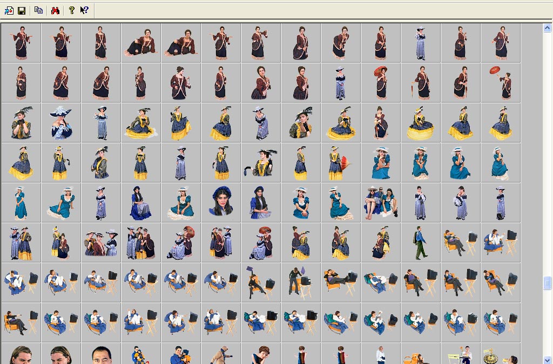Screen dimensions: 553x364
Task: Activate the What's This pointer help icon
Action: pyautogui.click(x=84, y=10)
